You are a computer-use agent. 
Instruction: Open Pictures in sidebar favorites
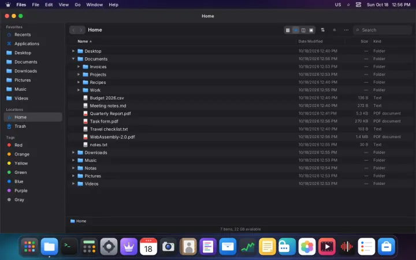pos(33,80)
